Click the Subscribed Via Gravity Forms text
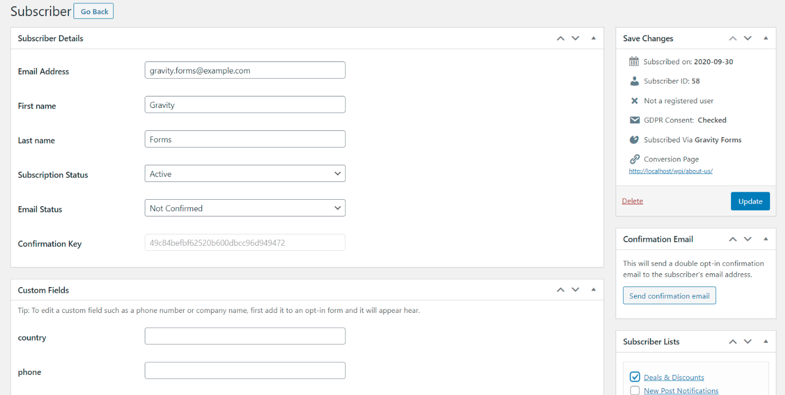Image resolution: width=785 pixels, height=395 pixels. click(x=693, y=140)
